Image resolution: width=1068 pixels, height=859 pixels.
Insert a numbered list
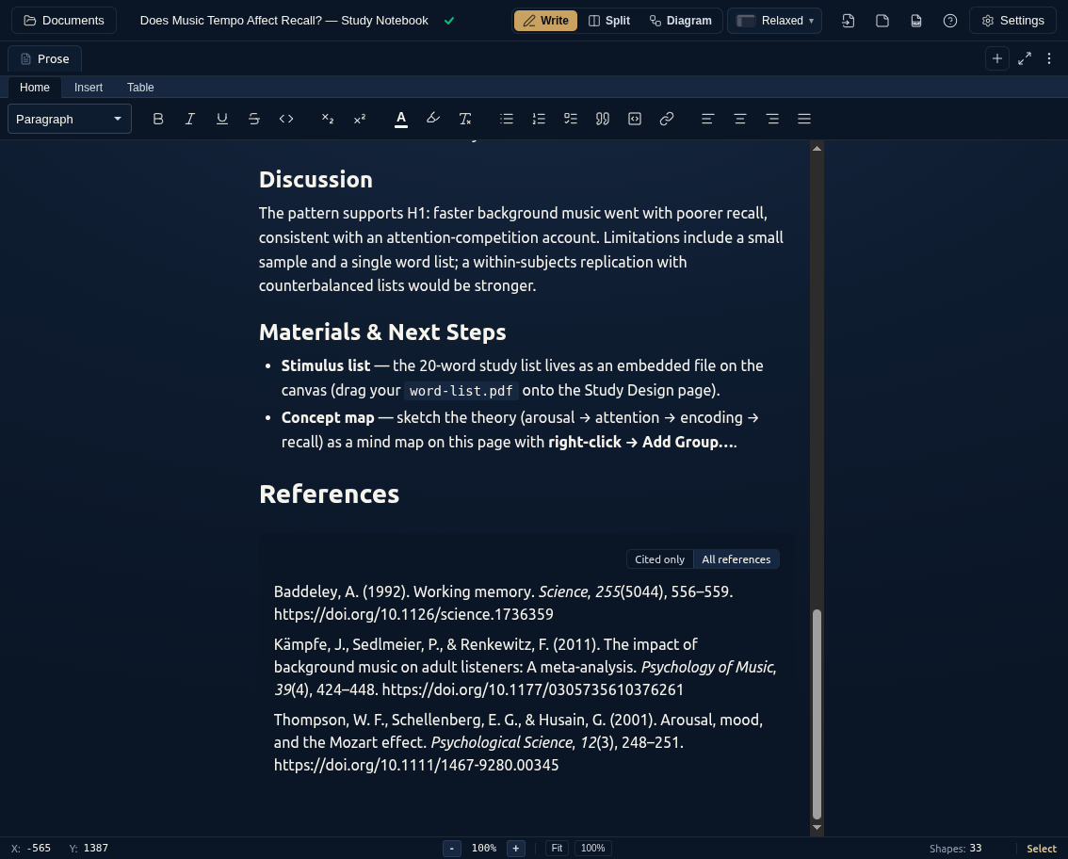tap(539, 120)
